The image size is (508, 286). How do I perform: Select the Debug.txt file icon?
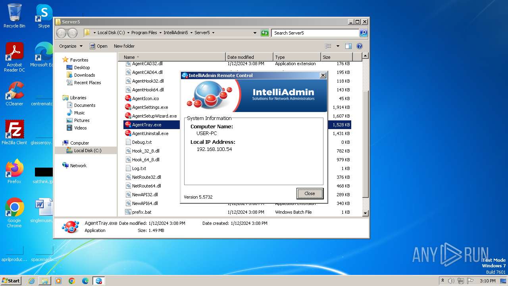pos(128,142)
